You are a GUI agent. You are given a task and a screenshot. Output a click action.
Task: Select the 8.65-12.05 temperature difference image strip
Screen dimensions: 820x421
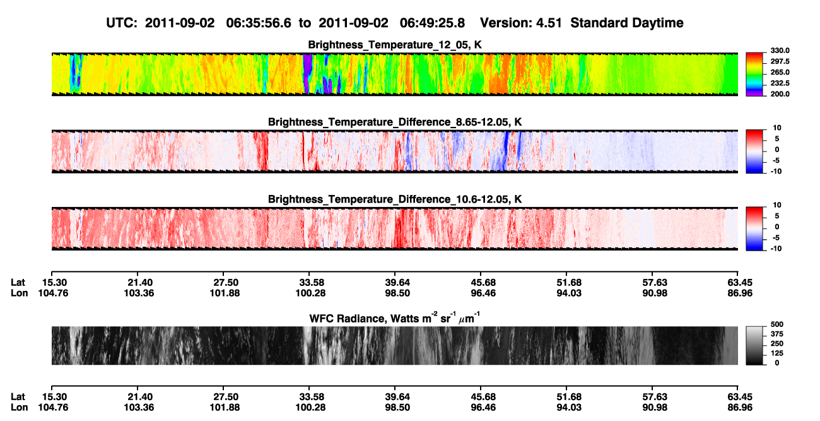(394, 151)
